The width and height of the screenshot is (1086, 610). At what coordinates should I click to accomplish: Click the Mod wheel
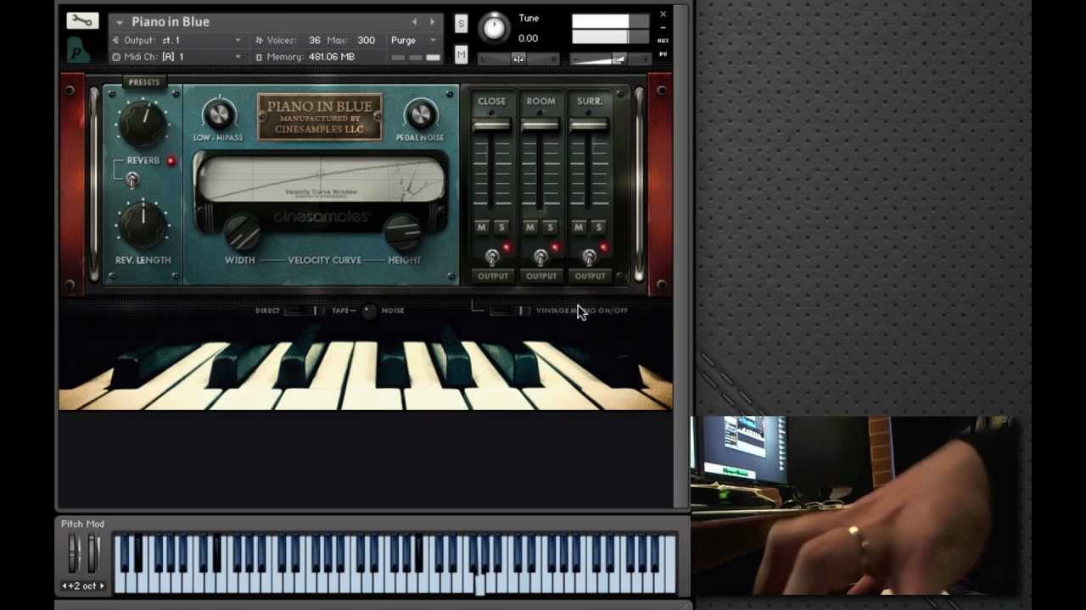pos(93,554)
